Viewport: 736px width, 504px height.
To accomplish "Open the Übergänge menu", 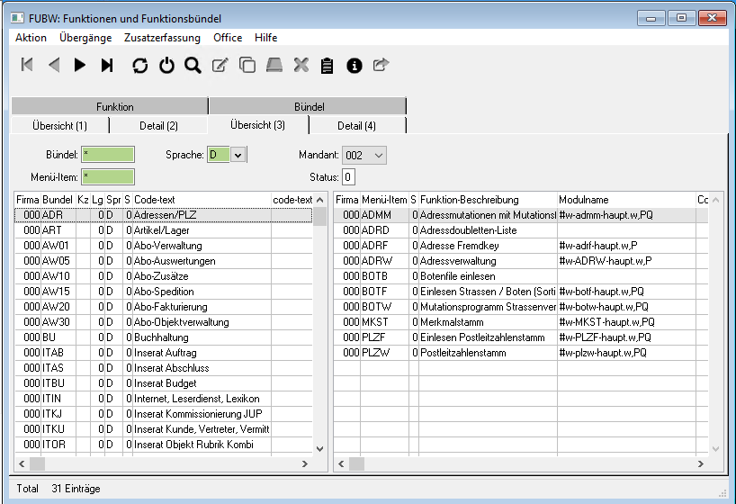I will 85,38.
